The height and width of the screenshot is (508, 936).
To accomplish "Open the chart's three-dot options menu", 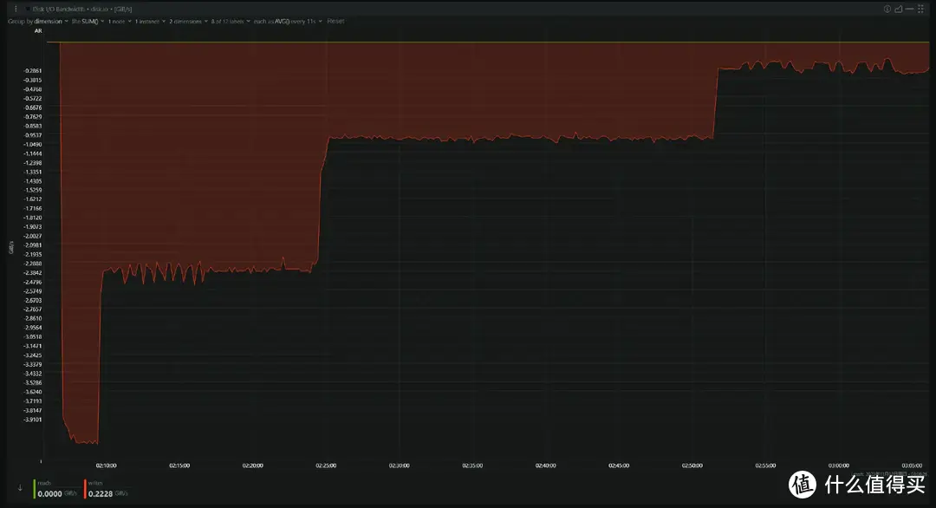I will click(x=16, y=9).
